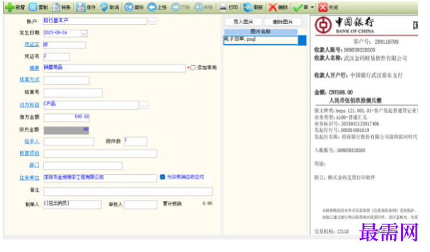The width and height of the screenshot is (430, 252).
Task: Click the red X 删除 (Delete) icon
Action: coord(273,8)
